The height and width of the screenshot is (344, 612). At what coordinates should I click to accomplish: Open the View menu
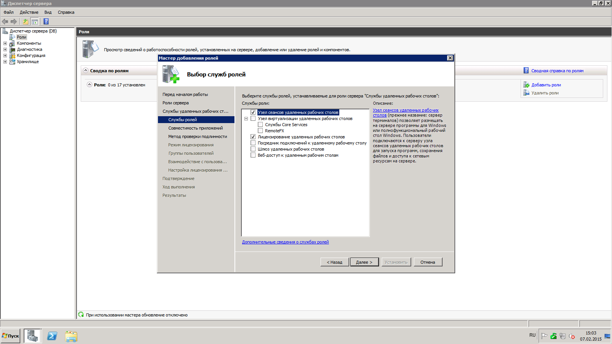pos(48,12)
